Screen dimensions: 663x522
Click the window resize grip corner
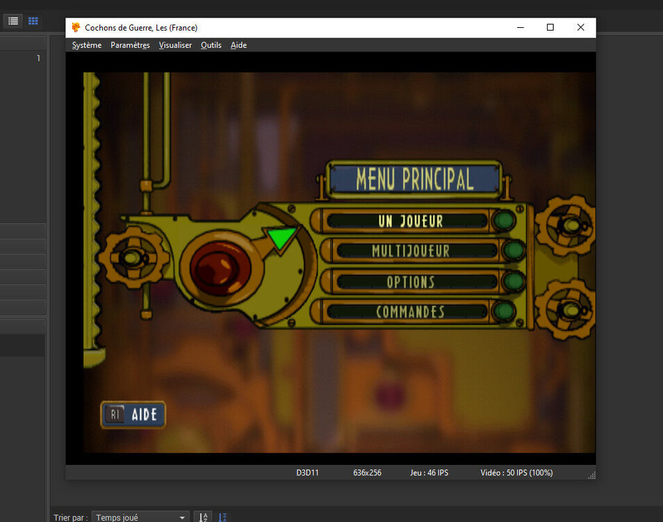(591, 475)
